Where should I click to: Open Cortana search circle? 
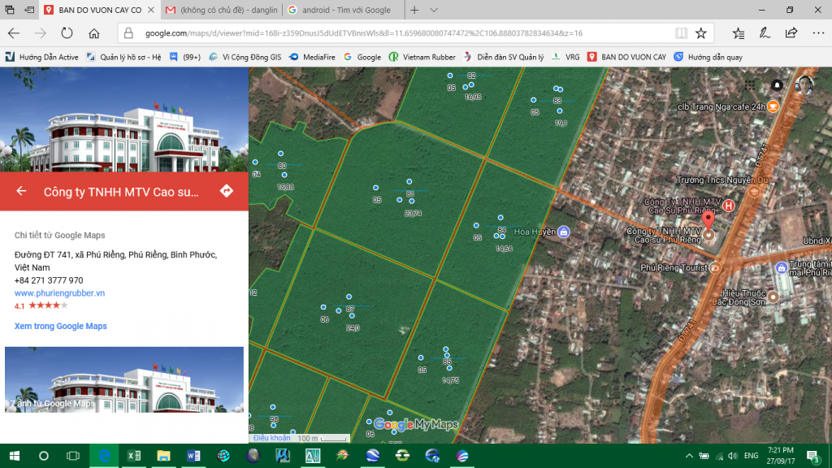click(44, 456)
